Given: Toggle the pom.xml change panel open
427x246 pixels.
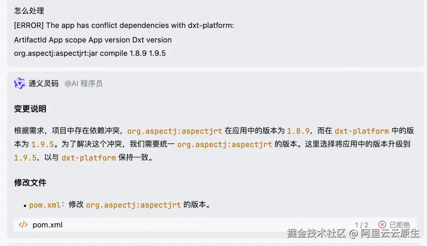Looking at the screenshot, I should [x=47, y=224].
